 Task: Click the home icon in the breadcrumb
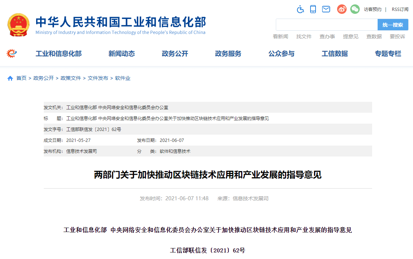pyautogui.click(x=10, y=78)
